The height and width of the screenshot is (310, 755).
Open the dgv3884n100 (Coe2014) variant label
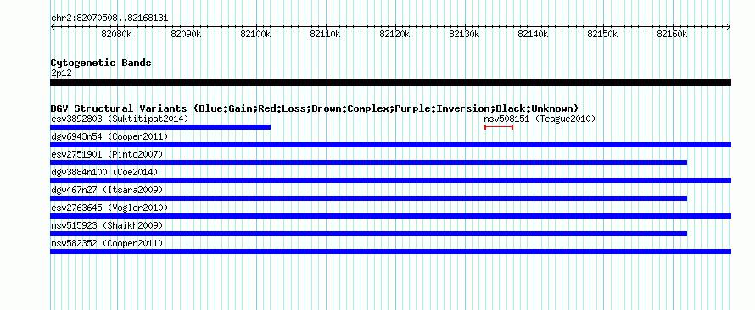click(x=104, y=172)
